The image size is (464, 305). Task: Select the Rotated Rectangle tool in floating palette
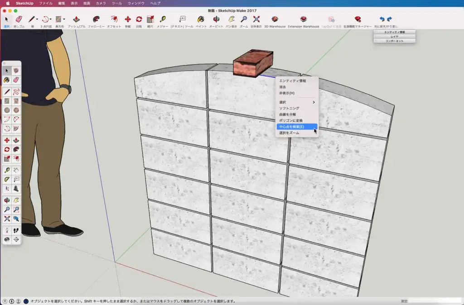pos(16,101)
